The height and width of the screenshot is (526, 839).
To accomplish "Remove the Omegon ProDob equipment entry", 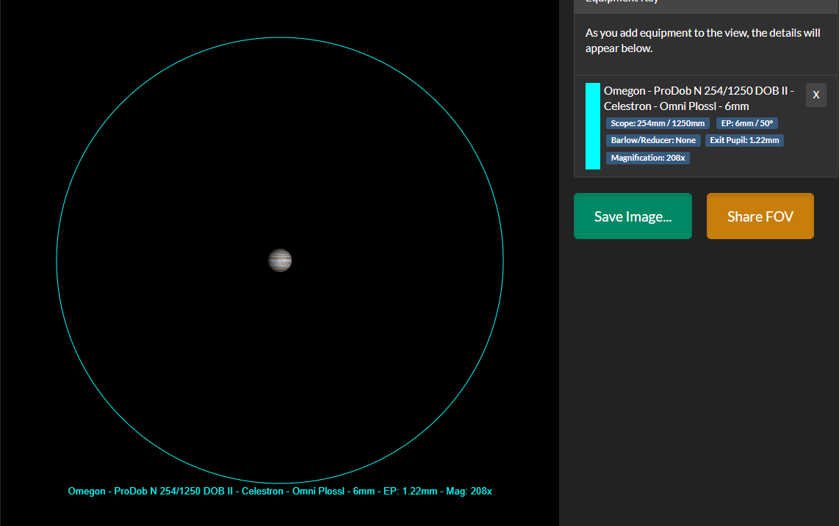I will [x=816, y=95].
